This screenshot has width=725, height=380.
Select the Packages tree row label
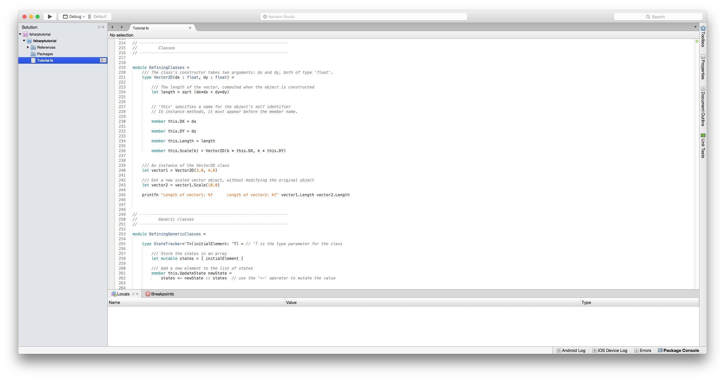point(45,54)
